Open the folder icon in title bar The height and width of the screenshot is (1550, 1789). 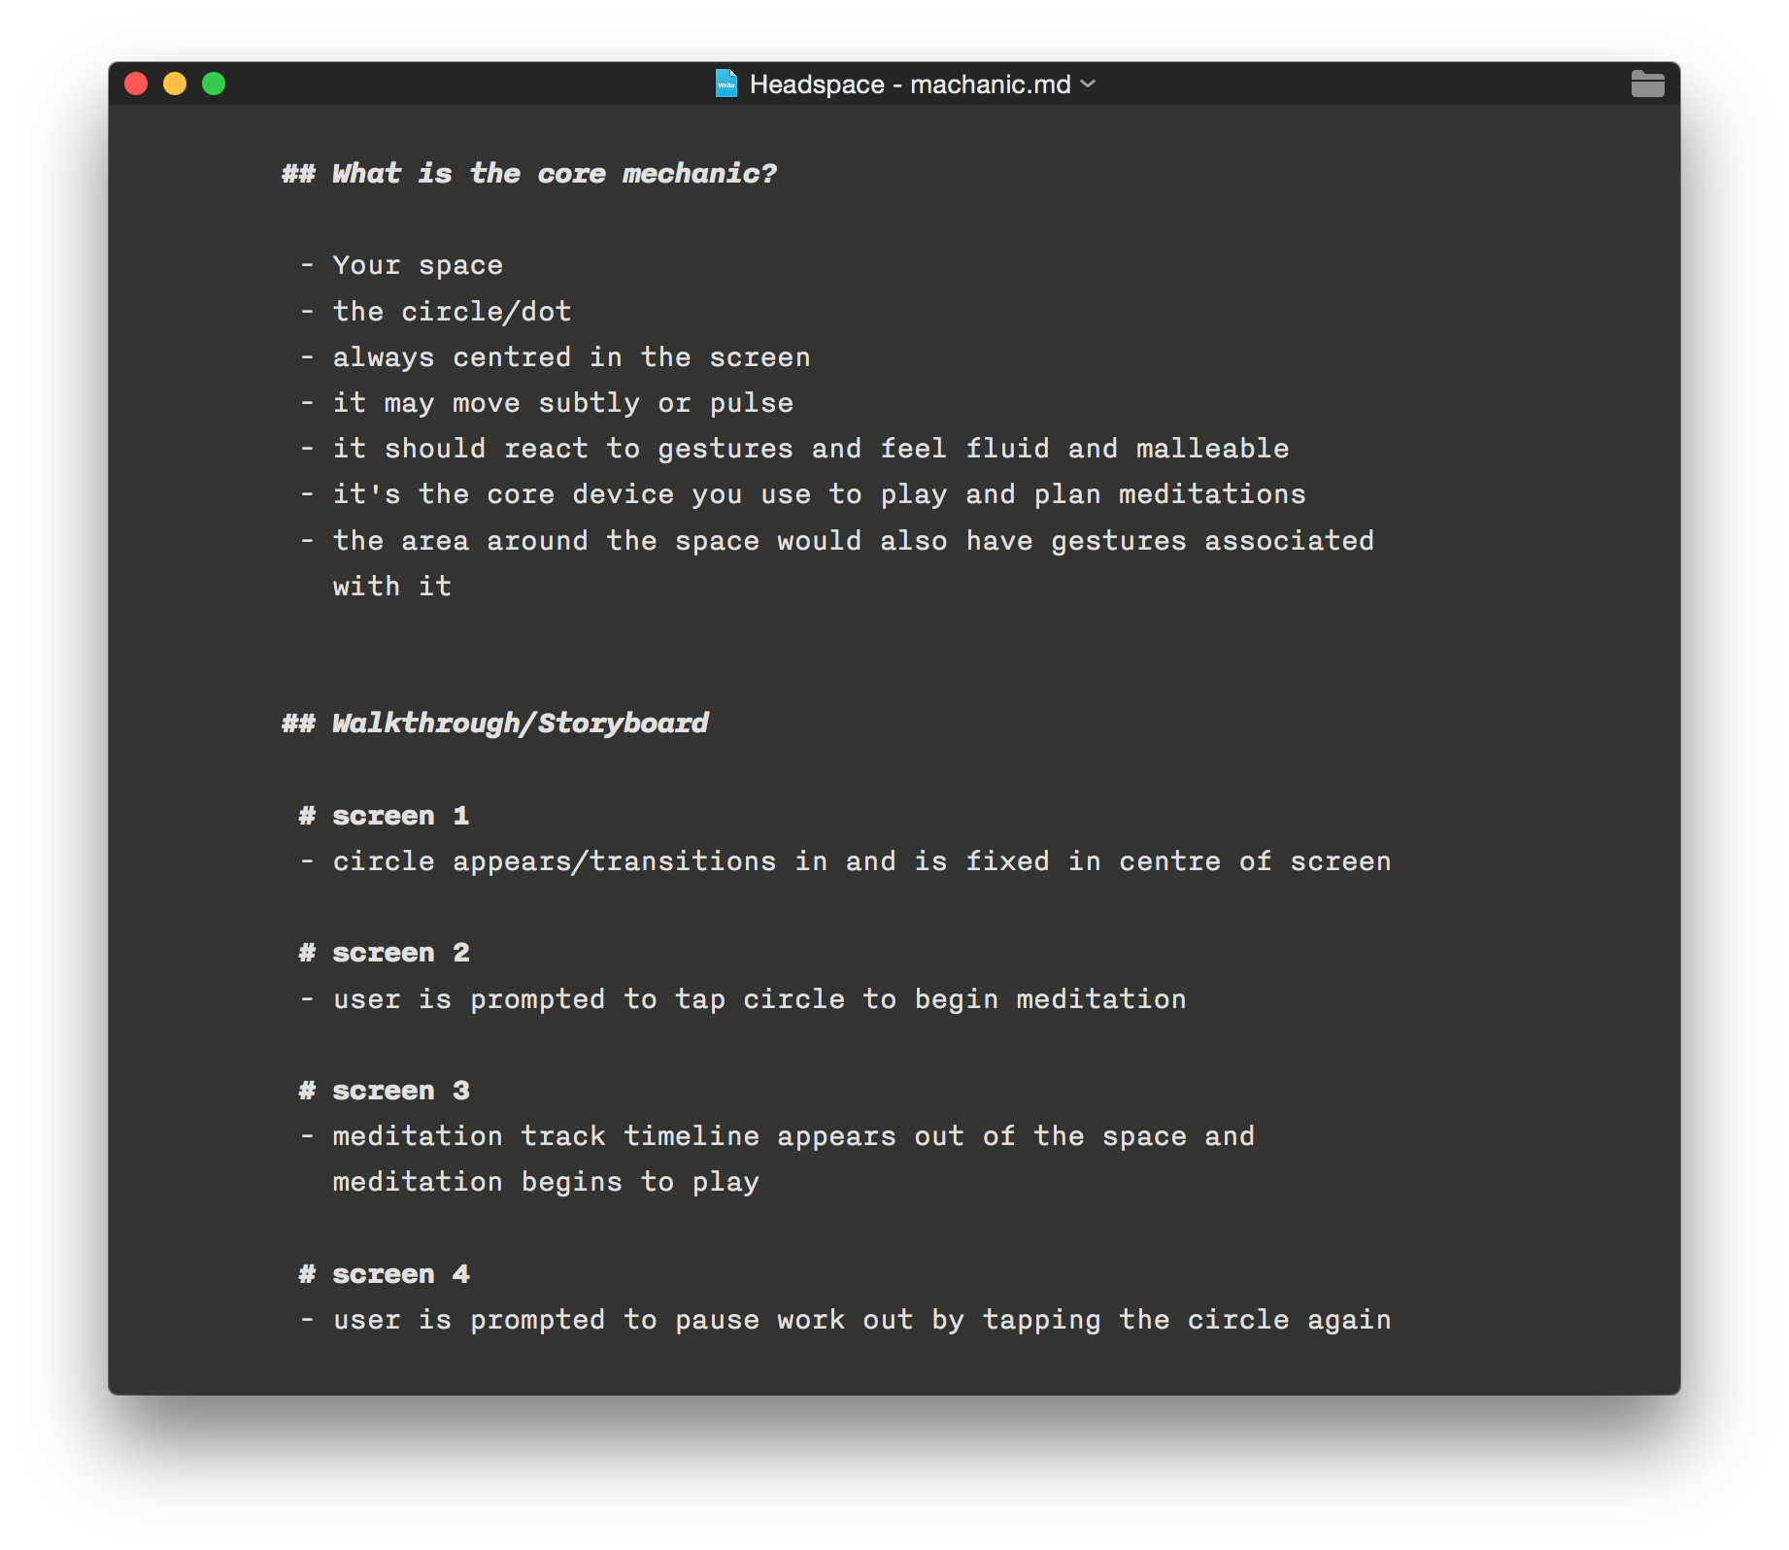(x=1647, y=84)
